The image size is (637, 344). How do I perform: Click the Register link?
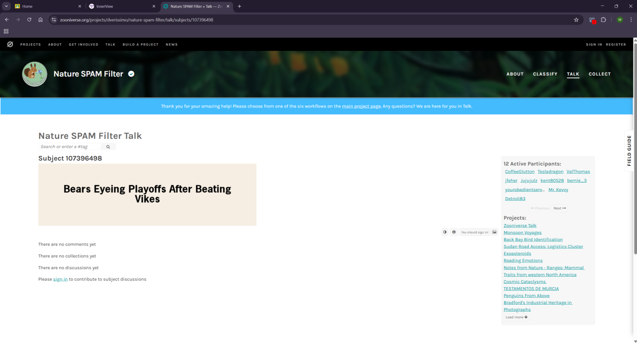coord(616,44)
